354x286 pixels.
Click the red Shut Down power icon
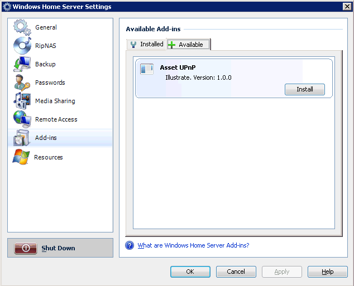[x=26, y=248]
